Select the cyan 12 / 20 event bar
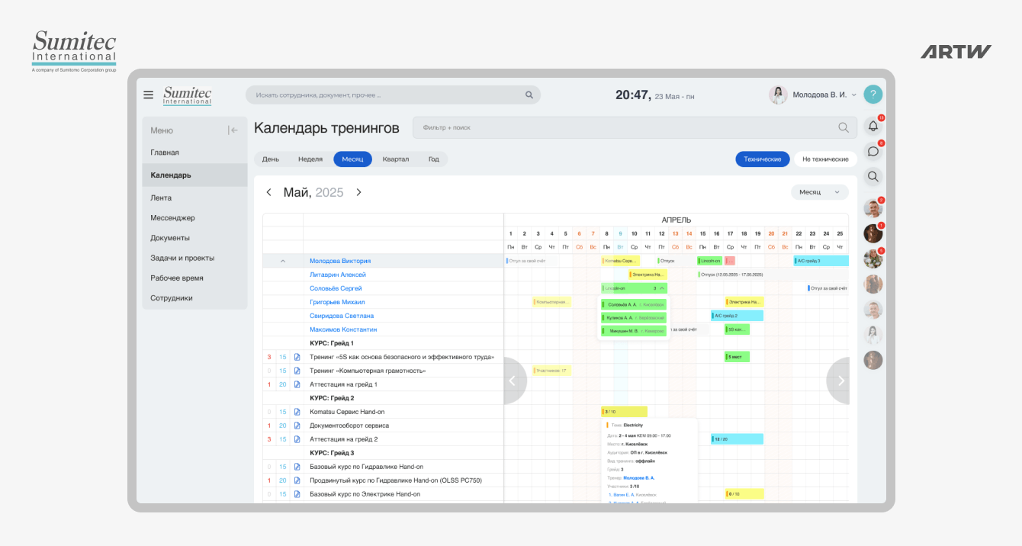Screen dimensions: 1022x546 click(737, 439)
